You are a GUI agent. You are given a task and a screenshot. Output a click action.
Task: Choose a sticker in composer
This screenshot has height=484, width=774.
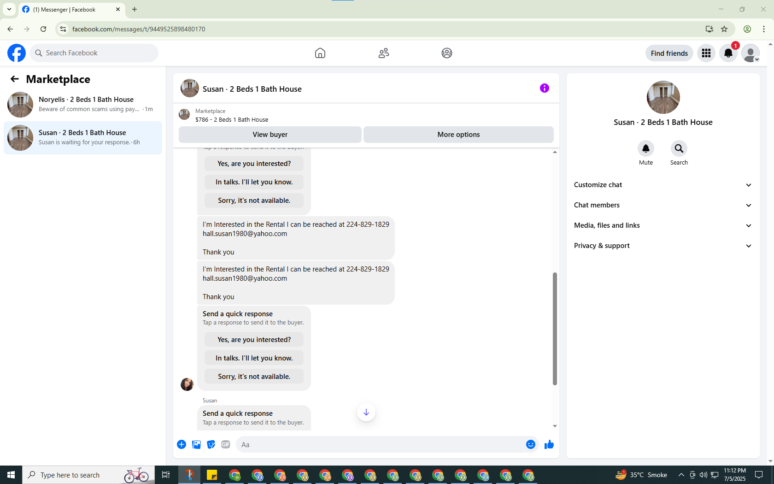coord(211,444)
